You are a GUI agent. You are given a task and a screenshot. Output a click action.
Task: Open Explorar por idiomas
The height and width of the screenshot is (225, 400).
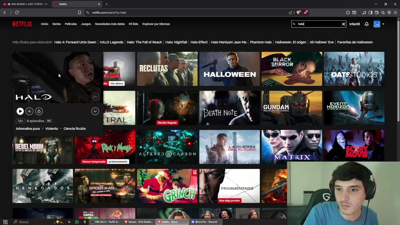(x=156, y=24)
